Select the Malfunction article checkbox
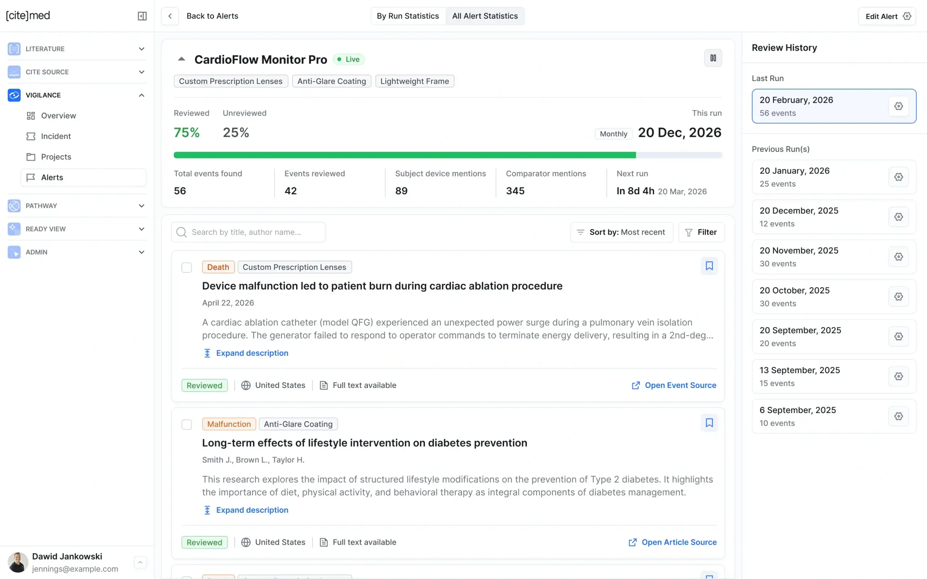Viewport: 927px width, 579px height. [186, 424]
